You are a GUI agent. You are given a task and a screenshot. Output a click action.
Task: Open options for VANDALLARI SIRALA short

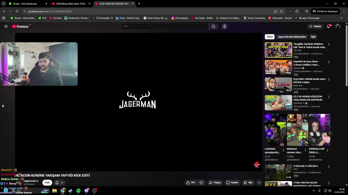click(x=327, y=150)
